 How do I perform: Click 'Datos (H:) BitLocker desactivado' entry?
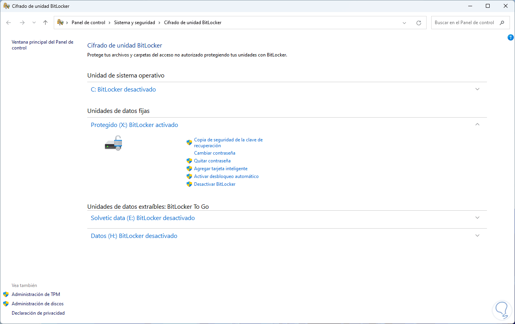coord(134,236)
